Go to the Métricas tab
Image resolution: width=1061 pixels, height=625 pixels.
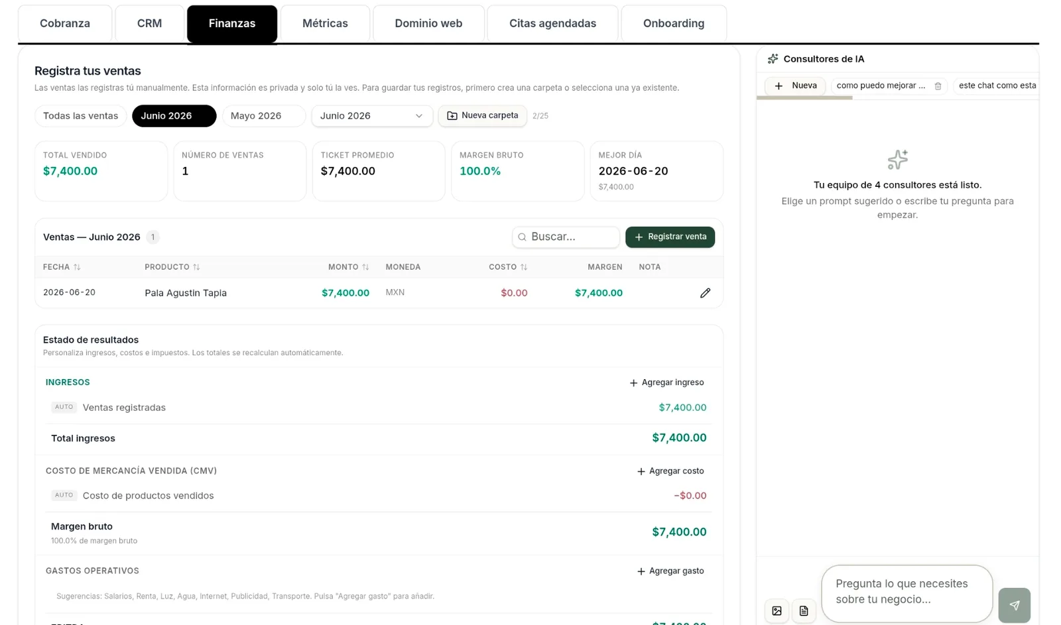coord(325,23)
